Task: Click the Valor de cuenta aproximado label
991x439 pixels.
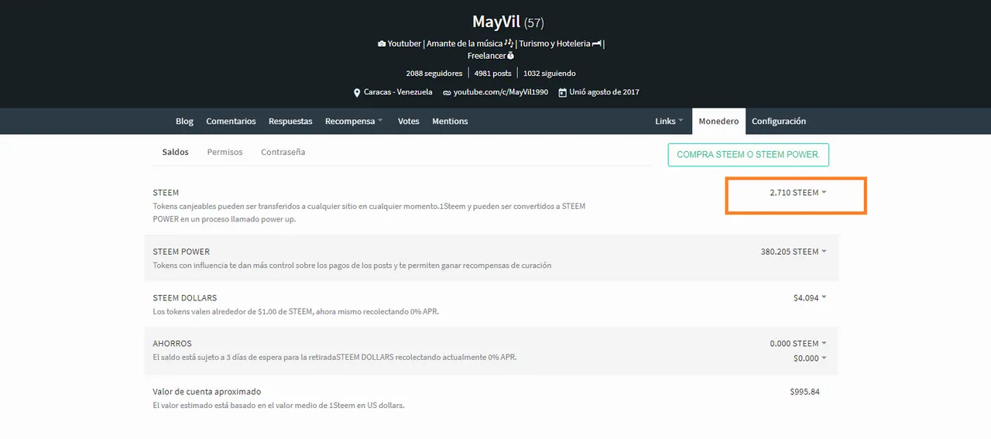Action: pyautogui.click(x=207, y=392)
